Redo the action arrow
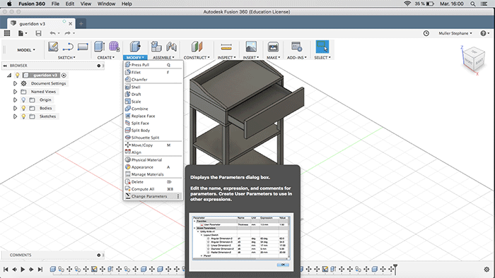The width and height of the screenshot is (495, 278). pyautogui.click(x=67, y=33)
